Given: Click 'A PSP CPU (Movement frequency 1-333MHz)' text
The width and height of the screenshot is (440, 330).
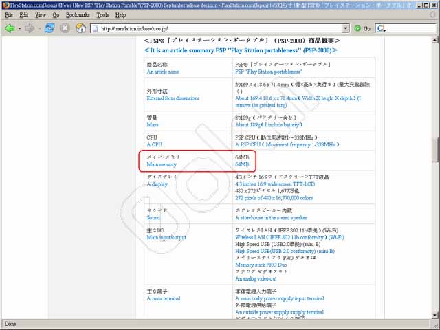Looking at the screenshot, I should coord(287,144).
